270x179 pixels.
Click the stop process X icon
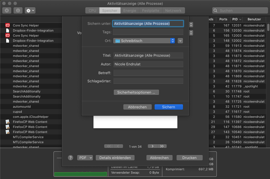(x=7, y=10)
